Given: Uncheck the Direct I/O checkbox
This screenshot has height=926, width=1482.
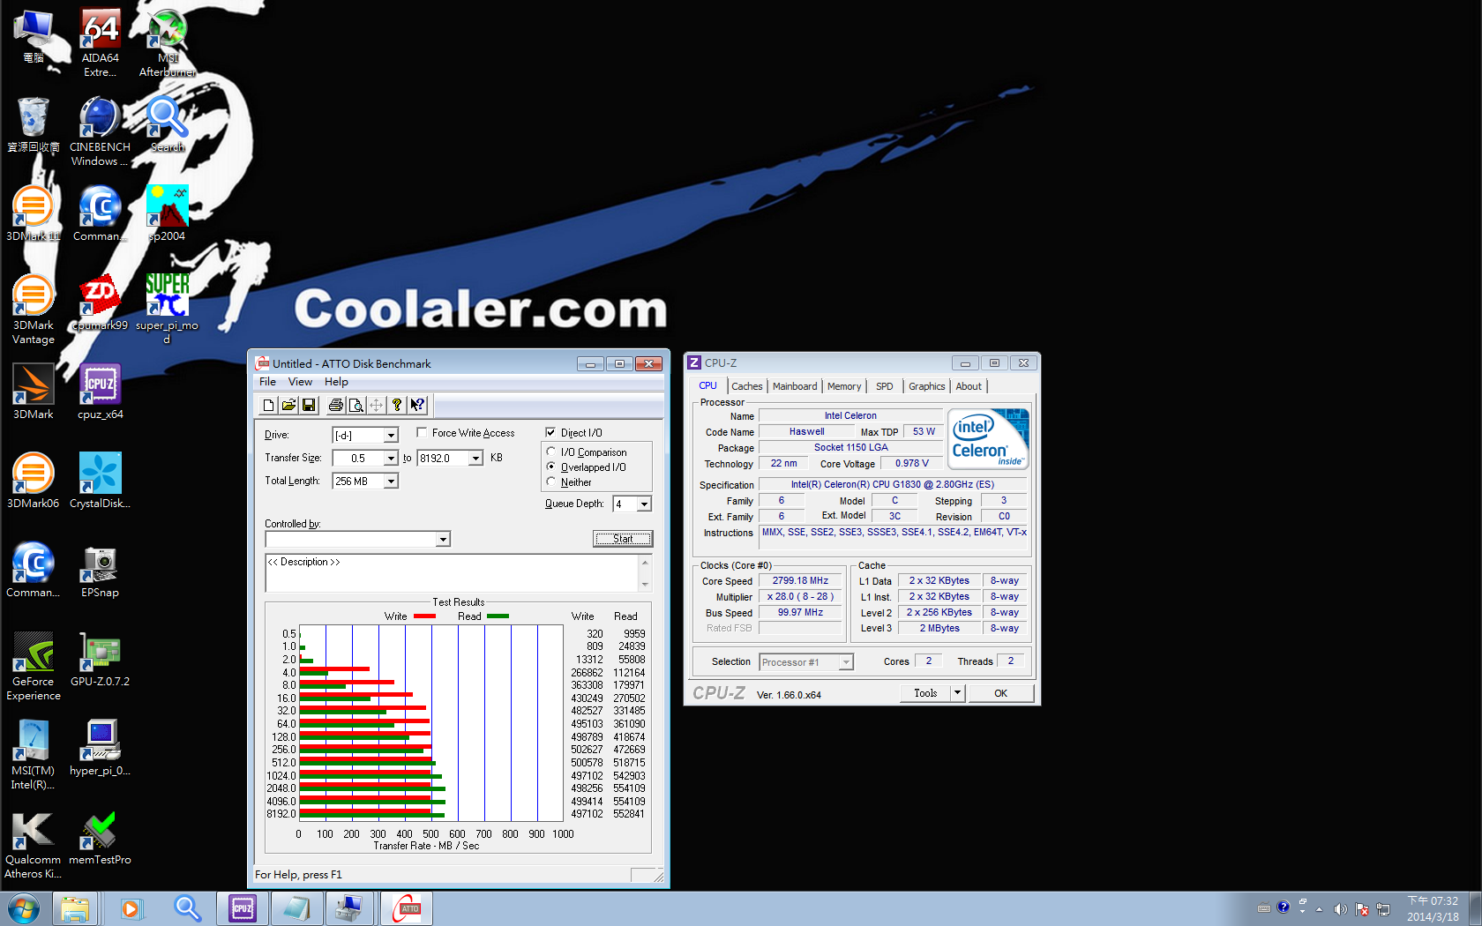Looking at the screenshot, I should pos(550,432).
